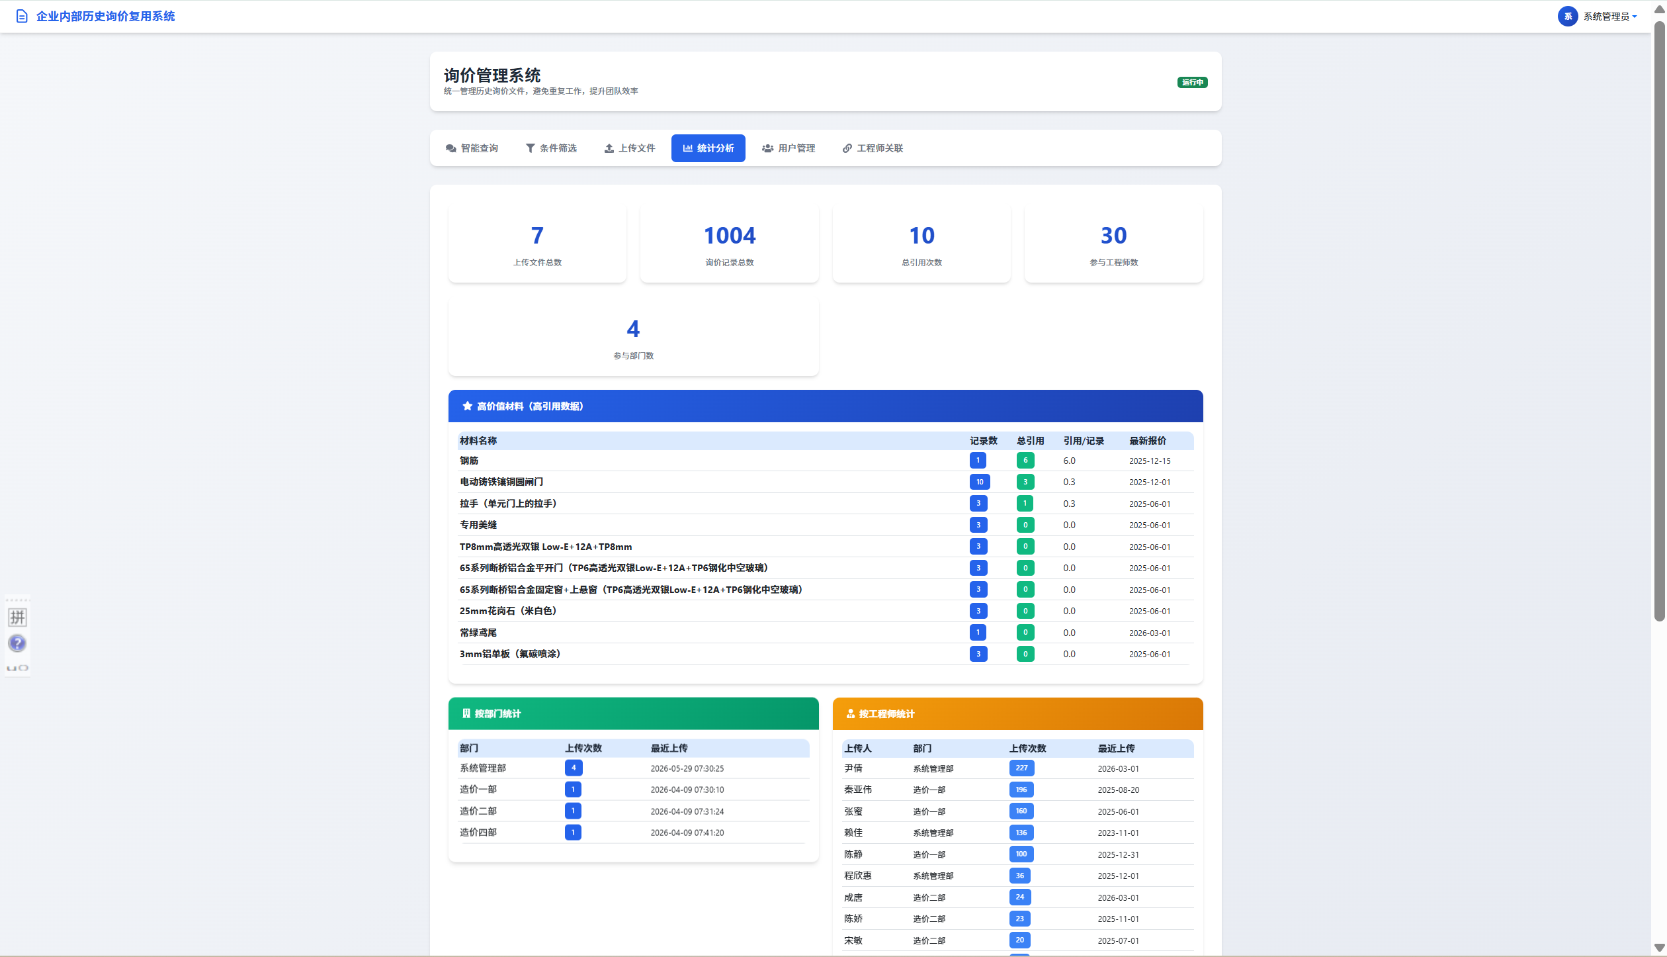Screen dimensions: 1667x957
Task: Select the 钢筋 material row
Action: coord(826,461)
